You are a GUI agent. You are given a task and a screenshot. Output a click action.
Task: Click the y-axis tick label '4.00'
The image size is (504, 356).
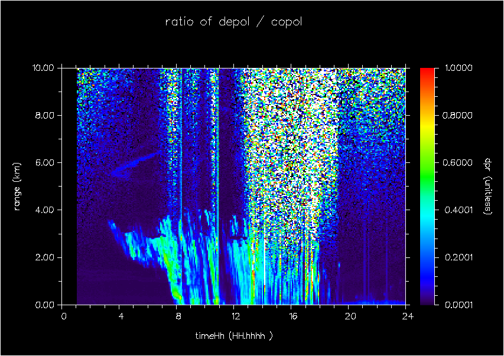pyautogui.click(x=45, y=210)
